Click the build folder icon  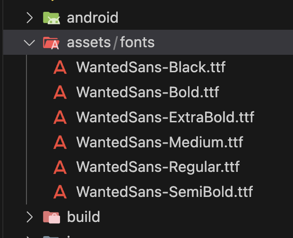[52, 217]
